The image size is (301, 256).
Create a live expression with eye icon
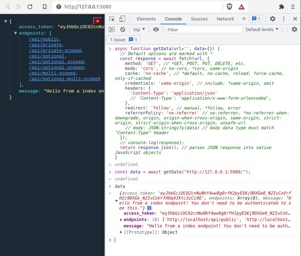pyautogui.click(x=156, y=29)
